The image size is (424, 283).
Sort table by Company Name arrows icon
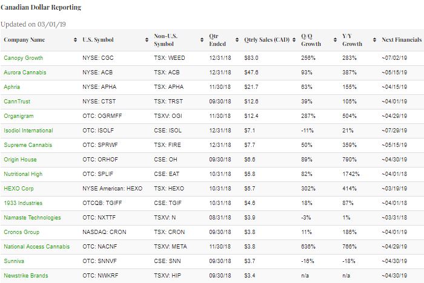(x=75, y=40)
